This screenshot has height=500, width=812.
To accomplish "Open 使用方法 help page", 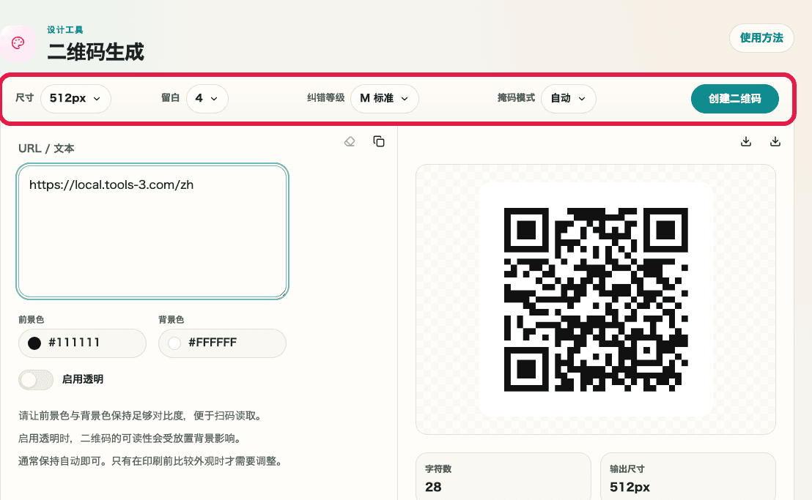I will 761,38.
